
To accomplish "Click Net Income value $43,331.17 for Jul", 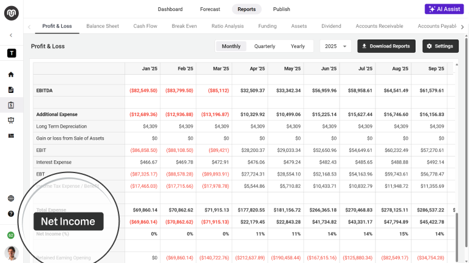I will 360,222.
